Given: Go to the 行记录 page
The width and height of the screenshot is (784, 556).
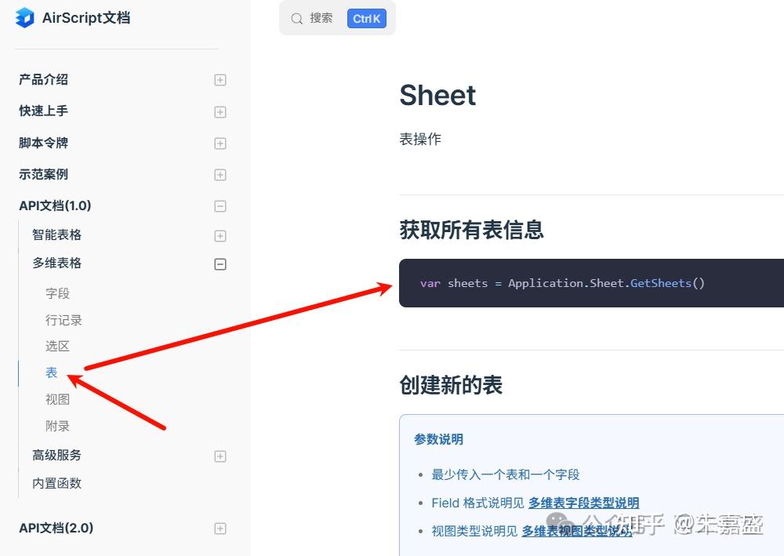Looking at the screenshot, I should coord(64,320).
